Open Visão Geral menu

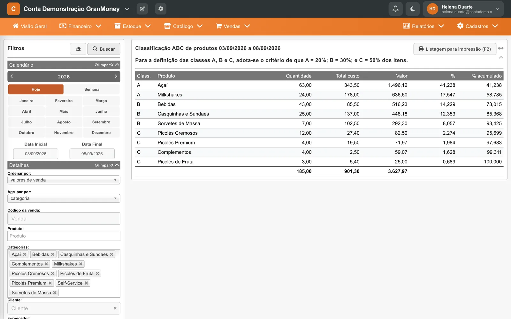30,26
